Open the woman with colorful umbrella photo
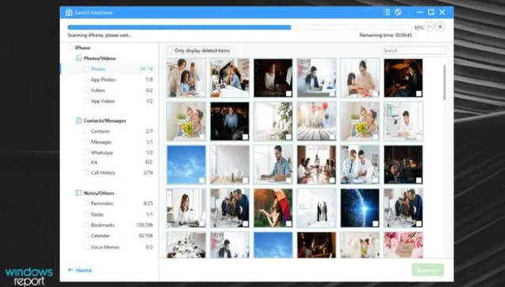Screen dimensions: 505x287 pos(273,208)
